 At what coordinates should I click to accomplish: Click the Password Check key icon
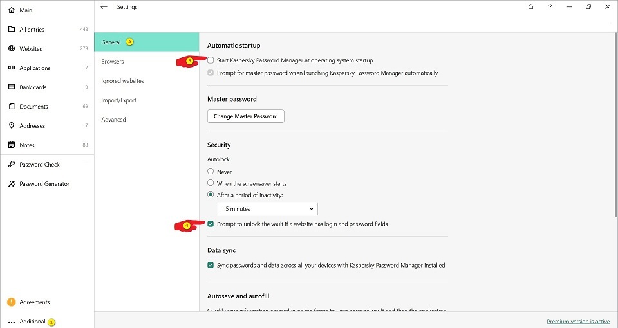12,164
